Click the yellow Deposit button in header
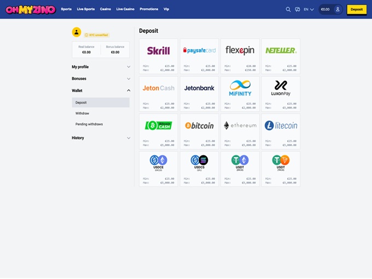372x279 pixels. (357, 9)
